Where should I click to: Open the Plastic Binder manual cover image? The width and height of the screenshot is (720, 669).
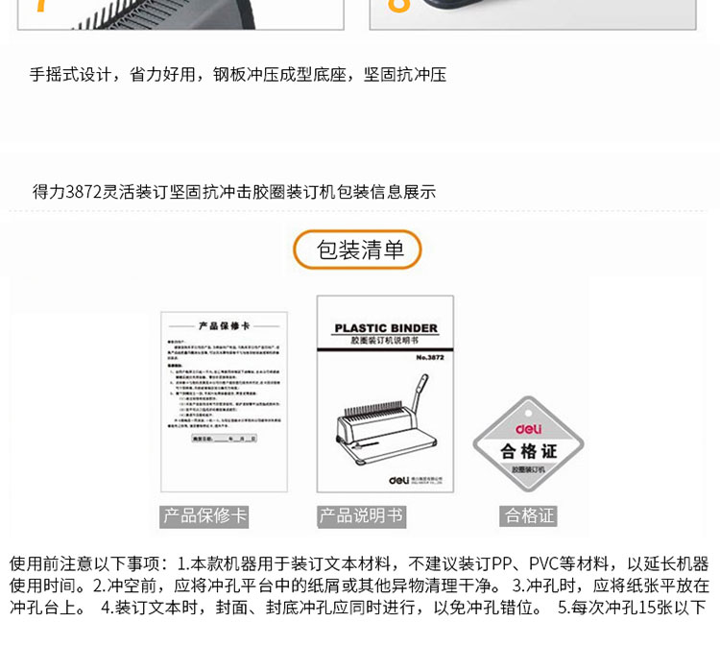[x=385, y=394]
